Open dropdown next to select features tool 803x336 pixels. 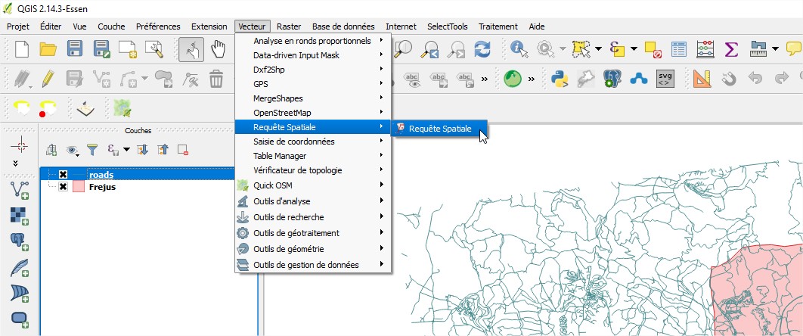pos(598,49)
